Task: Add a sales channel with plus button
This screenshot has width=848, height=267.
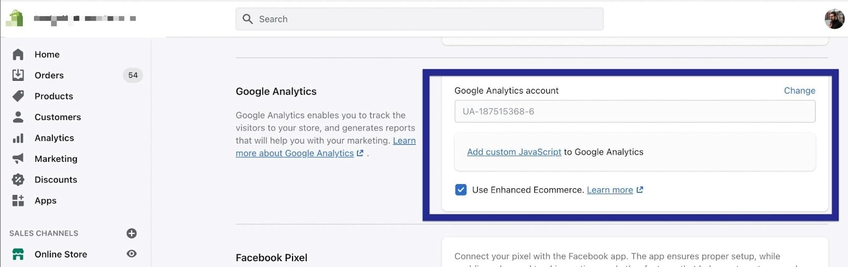Action: point(131,233)
